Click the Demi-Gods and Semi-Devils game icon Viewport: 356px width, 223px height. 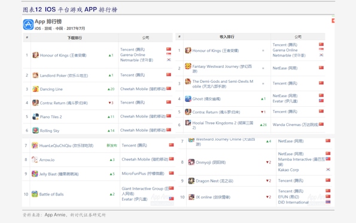pyautogui.click(x=188, y=81)
